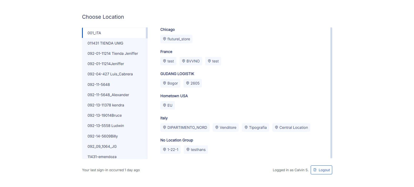The image size is (414, 187).
Task: Select 092-04-427 Luis_Cabrera
Action: click(114, 74)
